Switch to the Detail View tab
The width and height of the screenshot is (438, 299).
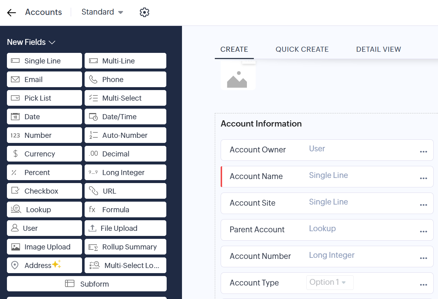(379, 49)
